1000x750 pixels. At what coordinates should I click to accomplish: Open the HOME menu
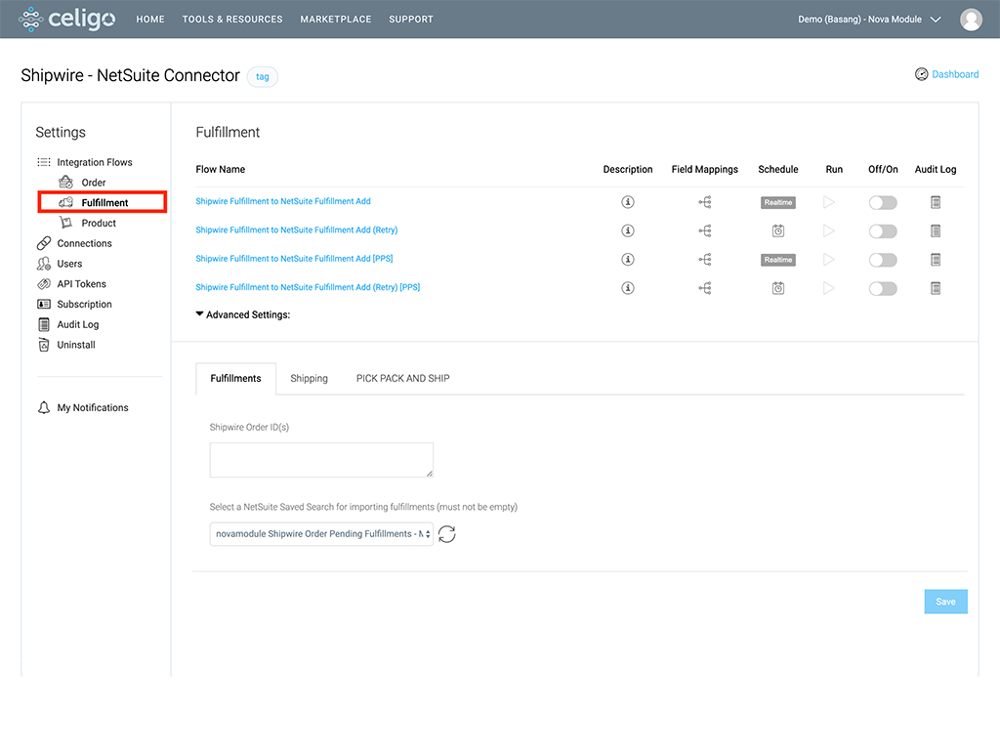tap(150, 20)
